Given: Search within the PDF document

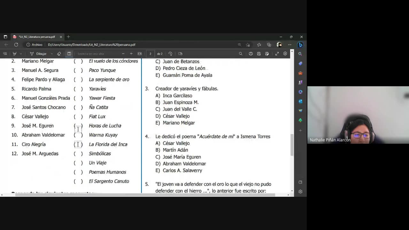Looking at the screenshot, I should pyautogui.click(x=241, y=54).
